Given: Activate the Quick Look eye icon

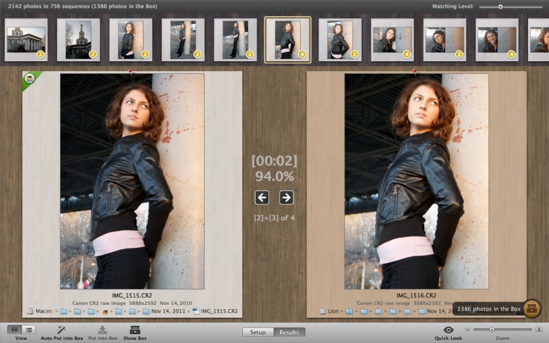Looking at the screenshot, I should click(x=448, y=330).
